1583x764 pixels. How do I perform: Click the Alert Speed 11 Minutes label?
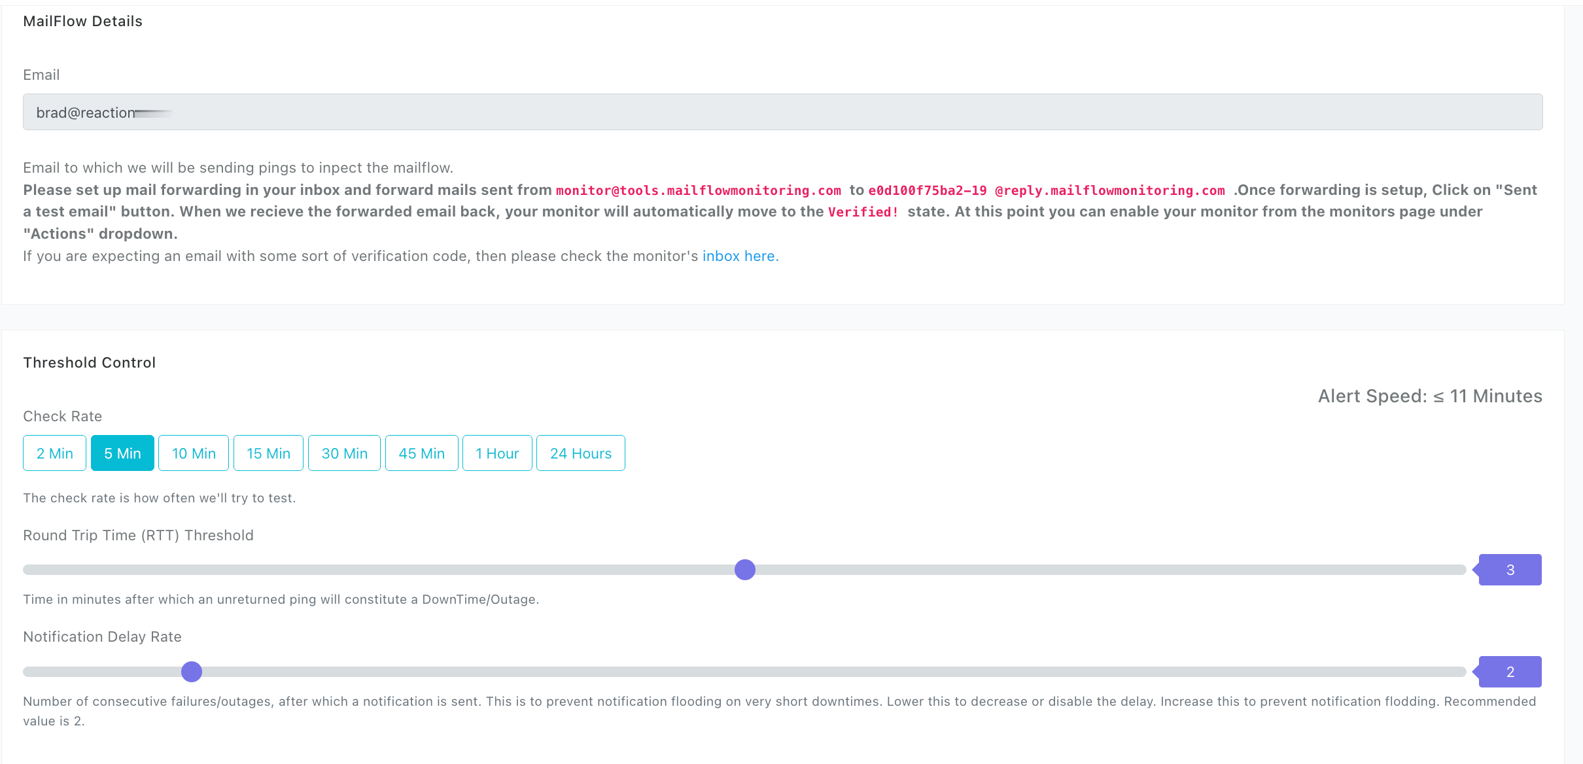tap(1429, 396)
